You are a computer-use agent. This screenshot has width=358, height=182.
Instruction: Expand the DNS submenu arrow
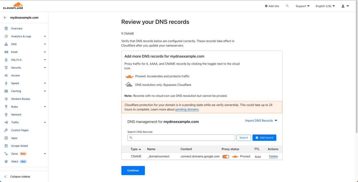[45, 44]
